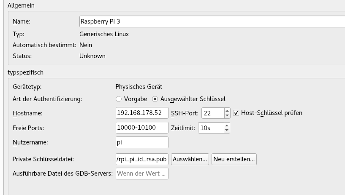Click the Nutzername field containing pi
This screenshot has height=195, width=345.
[142, 142]
